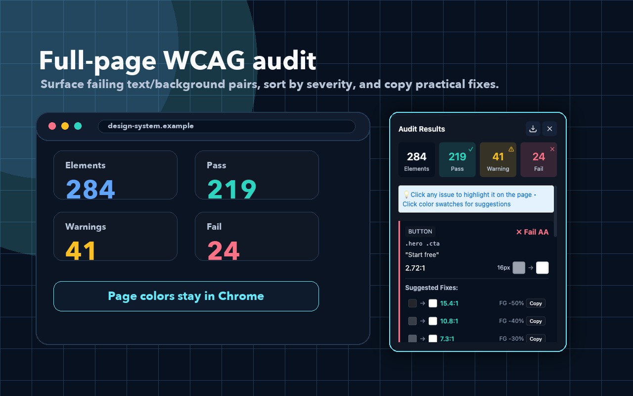Select the Fail 24 card in mock page
The height and width of the screenshot is (396, 633).
coord(257,236)
